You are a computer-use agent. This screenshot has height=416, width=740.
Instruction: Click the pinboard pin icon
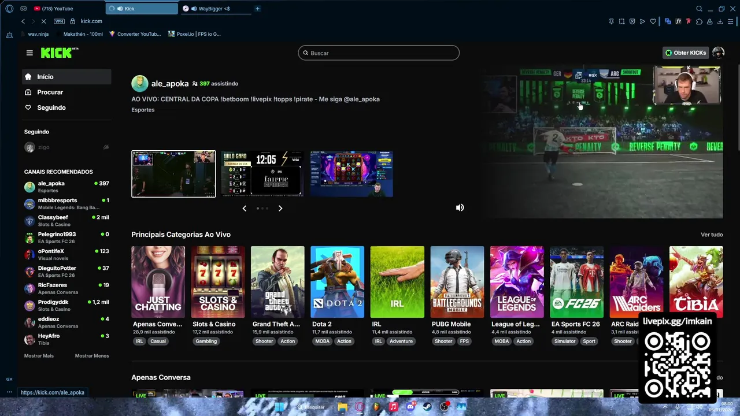[611, 21]
